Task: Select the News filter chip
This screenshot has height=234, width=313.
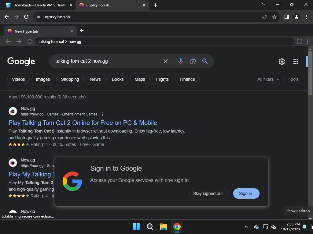Action: (95, 79)
